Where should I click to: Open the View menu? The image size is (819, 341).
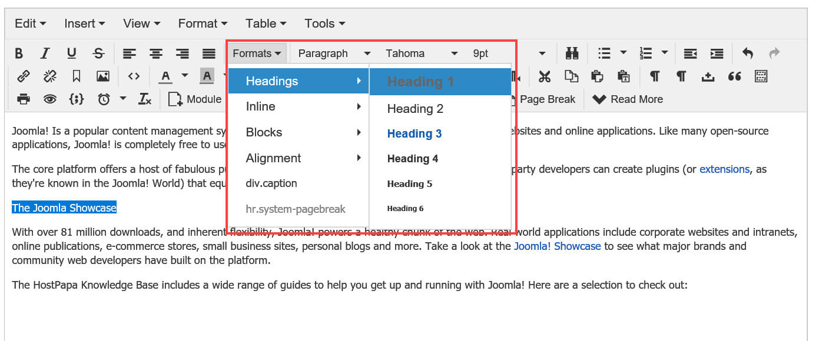click(141, 24)
